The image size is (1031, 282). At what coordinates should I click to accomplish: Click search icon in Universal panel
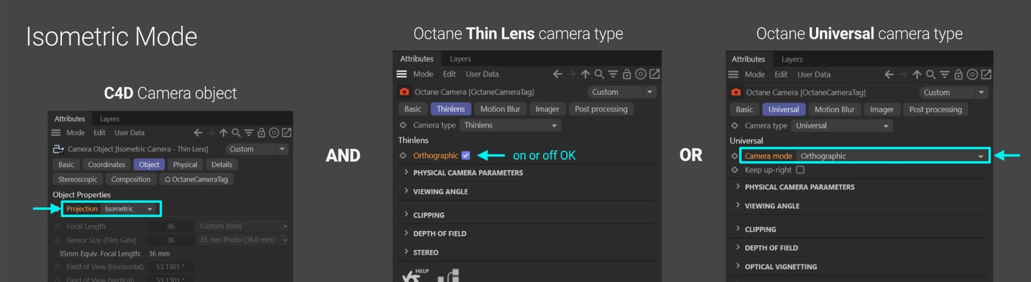click(x=930, y=75)
